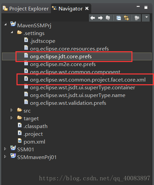Click the greyed folder toolbar icon
Screen dimensions: 154x185
[137, 18]
